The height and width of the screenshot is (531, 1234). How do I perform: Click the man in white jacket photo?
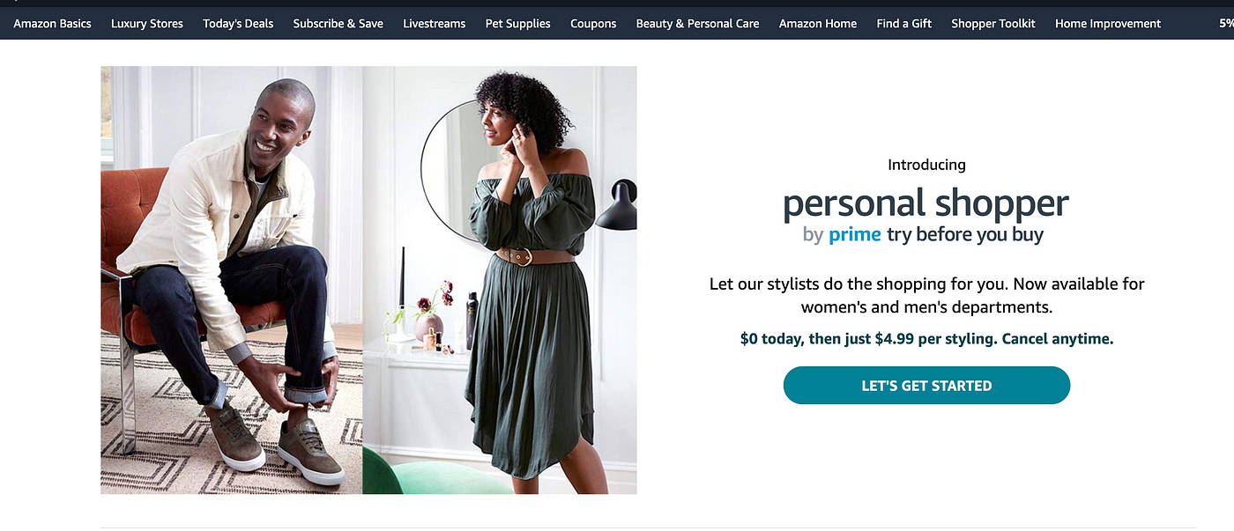click(232, 280)
